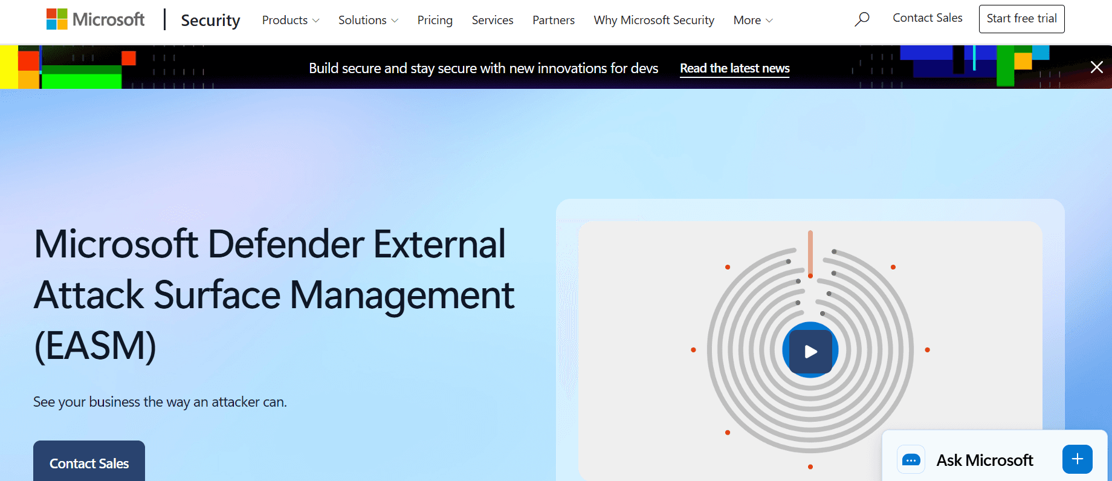The width and height of the screenshot is (1112, 481).
Task: Open the Services menu item
Action: pyautogui.click(x=493, y=20)
